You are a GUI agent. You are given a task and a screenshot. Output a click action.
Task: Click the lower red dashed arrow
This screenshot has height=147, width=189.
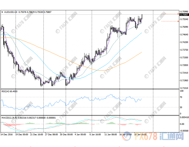[x=170, y=21]
